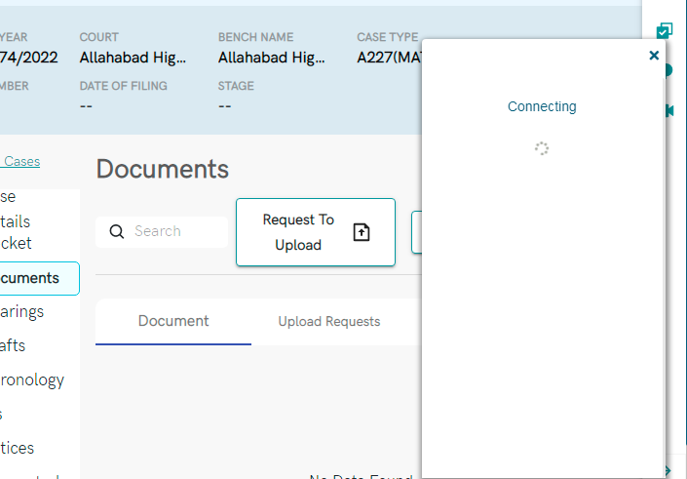Image resolution: width=687 pixels, height=479 pixels.
Task: Open the Upload Requests tab
Action: coord(328,321)
